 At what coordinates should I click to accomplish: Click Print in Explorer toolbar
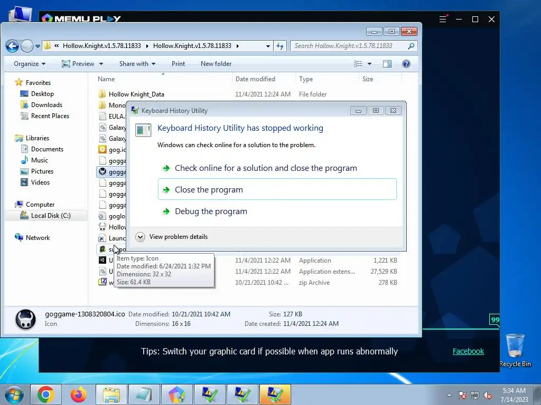178,64
